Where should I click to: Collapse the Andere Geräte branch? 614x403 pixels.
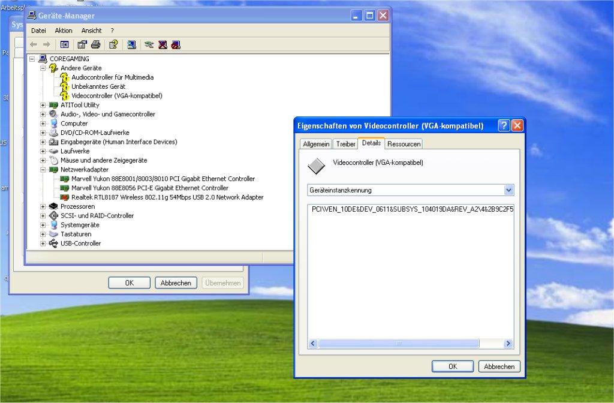pyautogui.click(x=43, y=68)
